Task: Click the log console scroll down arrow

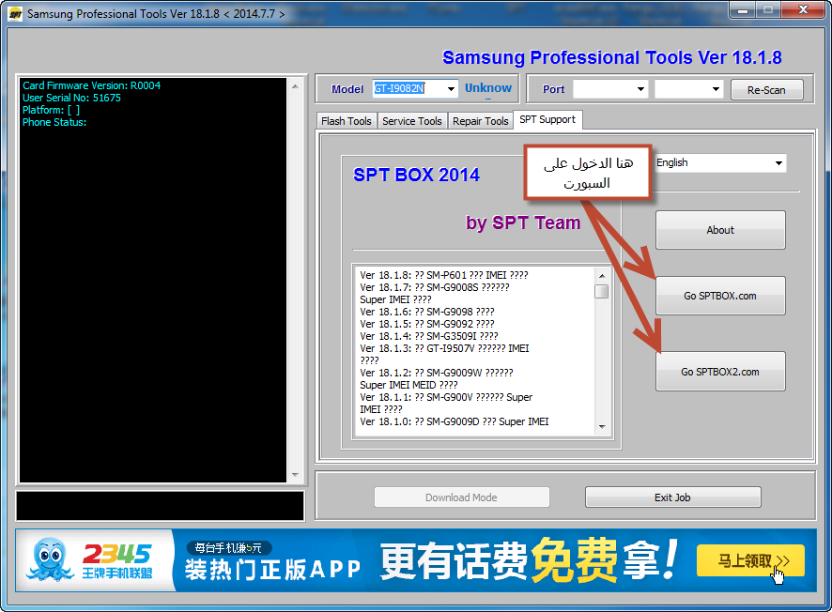Action: pyautogui.click(x=295, y=475)
